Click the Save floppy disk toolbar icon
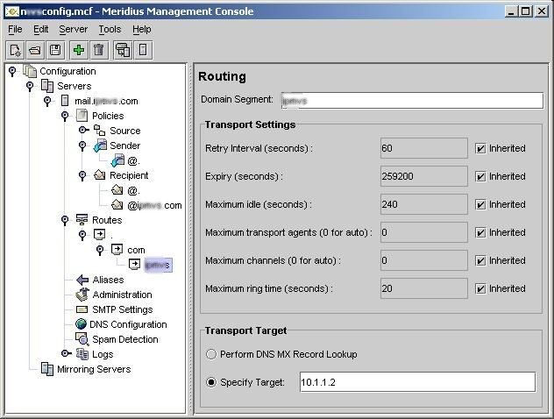Image resolution: width=554 pixels, height=419 pixels. [55, 50]
